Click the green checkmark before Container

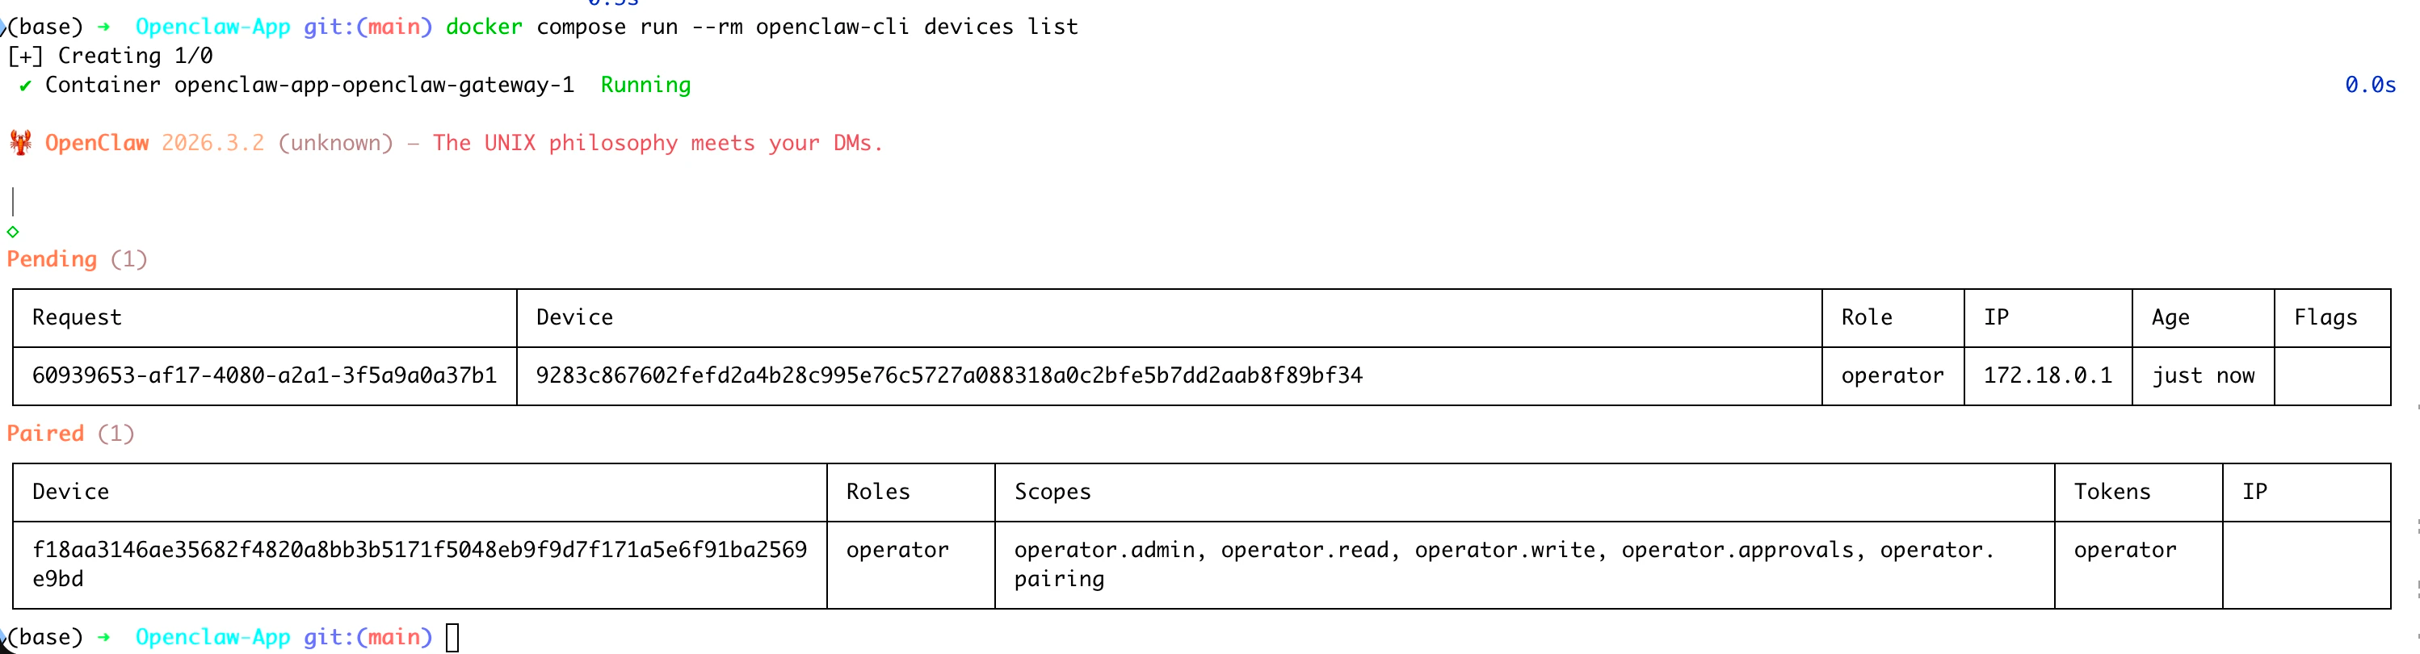coord(24,86)
